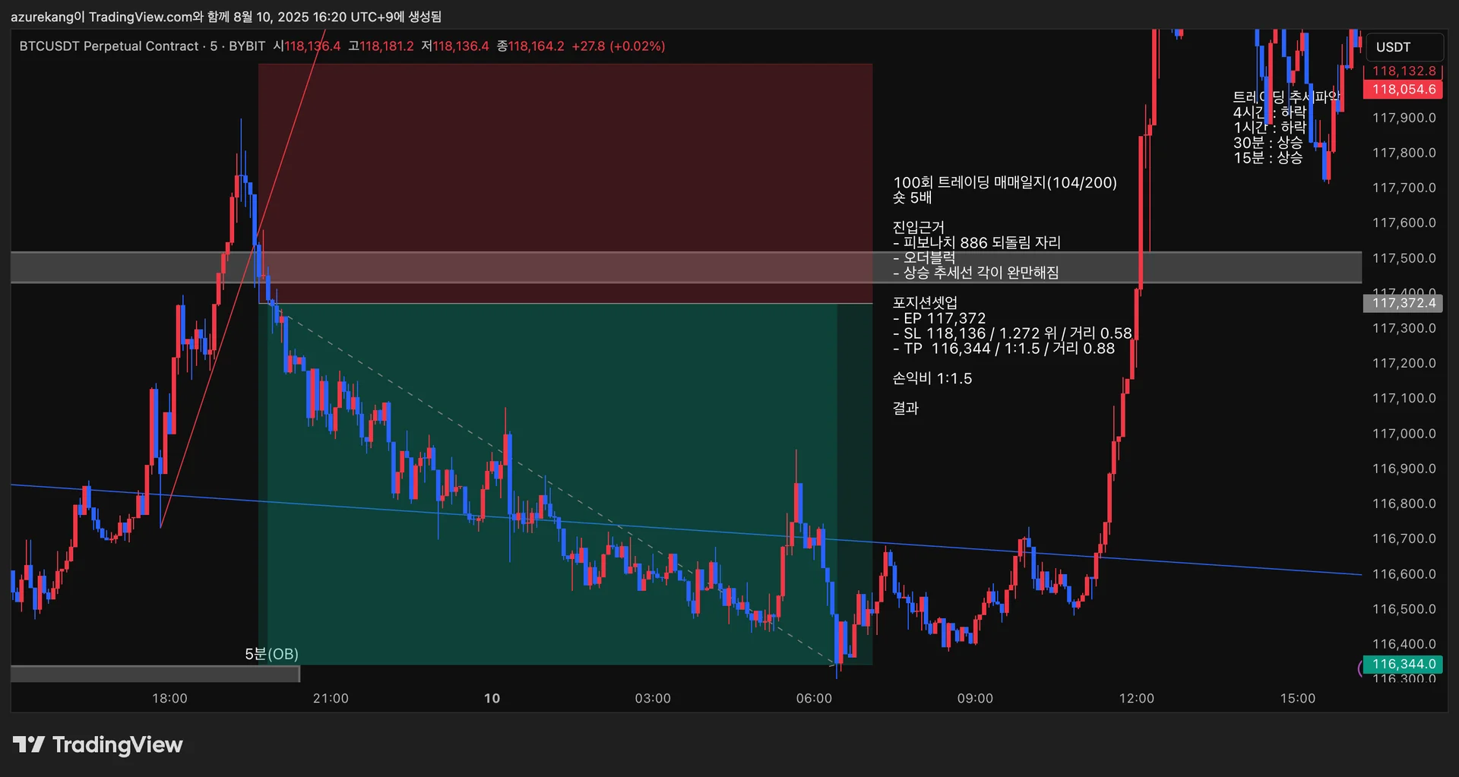This screenshot has height=777, width=1459.
Task: Click the low price value after 저
Action: pyautogui.click(x=461, y=46)
